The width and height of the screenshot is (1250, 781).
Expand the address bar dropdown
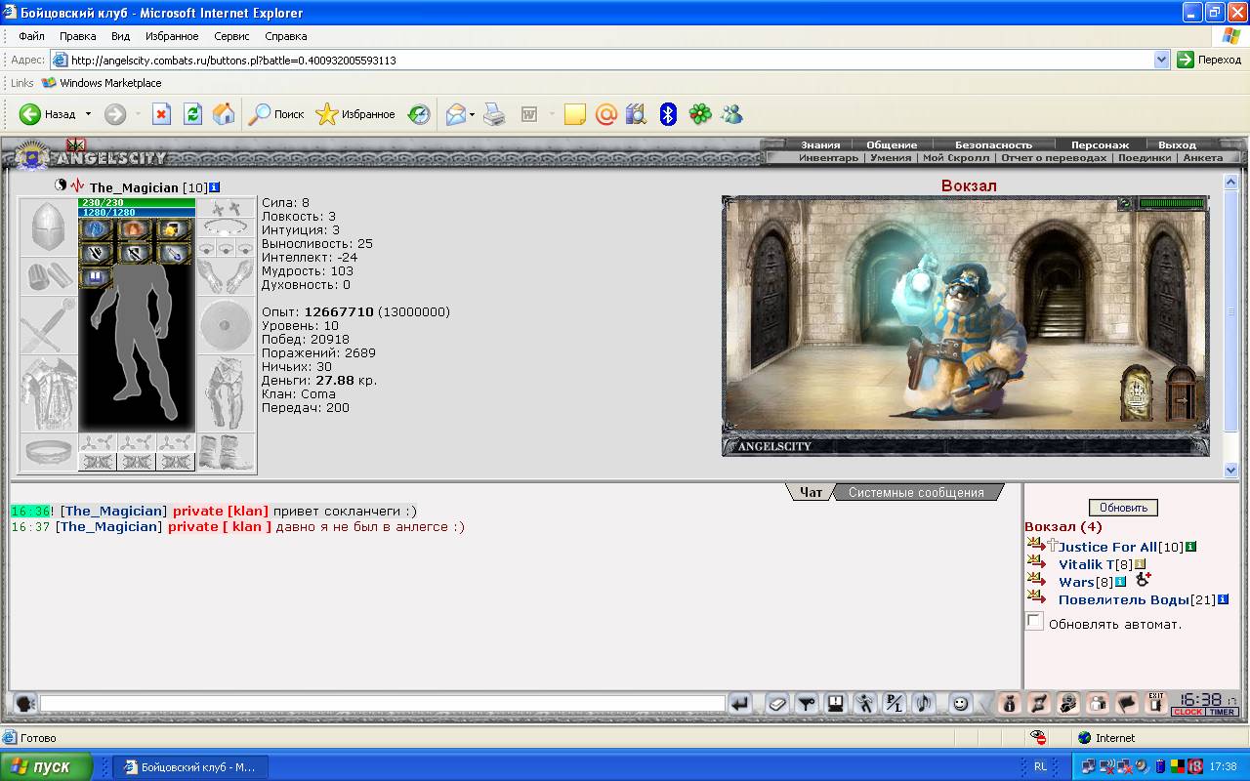(1161, 60)
